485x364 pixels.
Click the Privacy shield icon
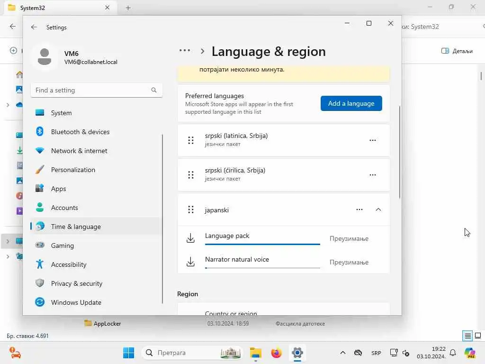(40, 283)
